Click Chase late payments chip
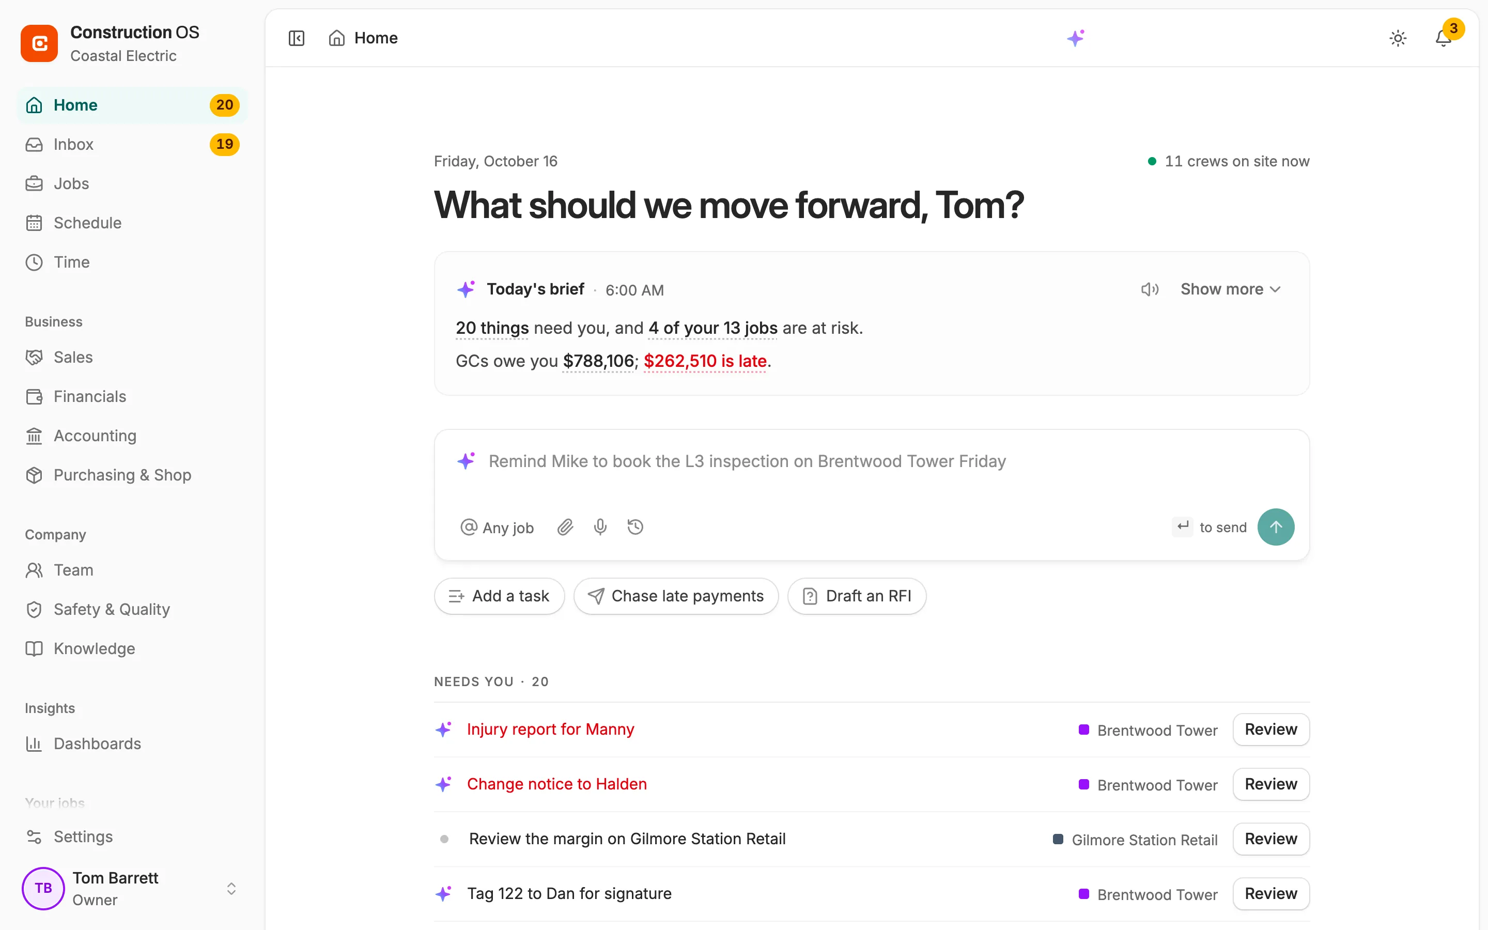Viewport: 1488px width, 930px height. point(676,596)
